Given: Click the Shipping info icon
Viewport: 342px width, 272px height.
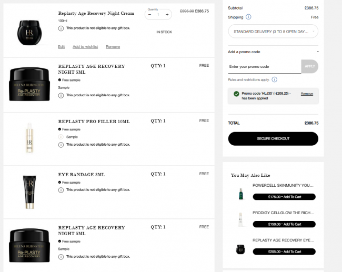Looking at the screenshot, I should (x=248, y=17).
